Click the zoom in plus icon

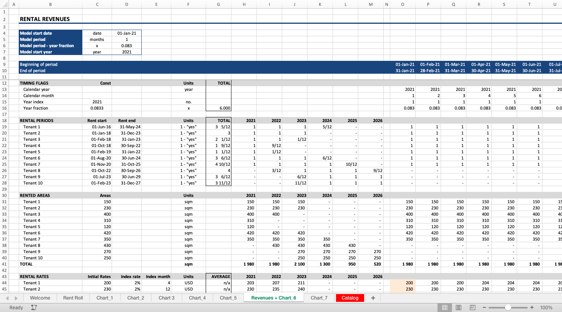coord(532,307)
